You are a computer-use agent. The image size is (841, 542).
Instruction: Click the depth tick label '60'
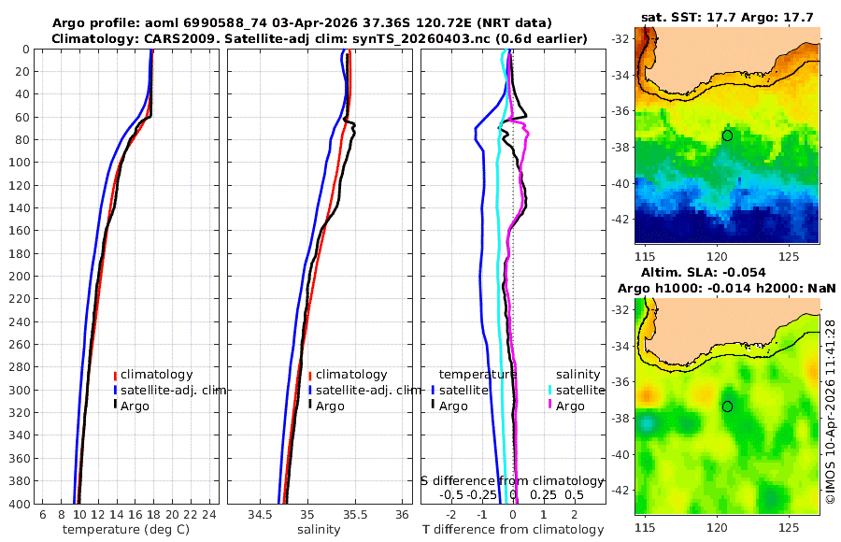click(x=23, y=117)
